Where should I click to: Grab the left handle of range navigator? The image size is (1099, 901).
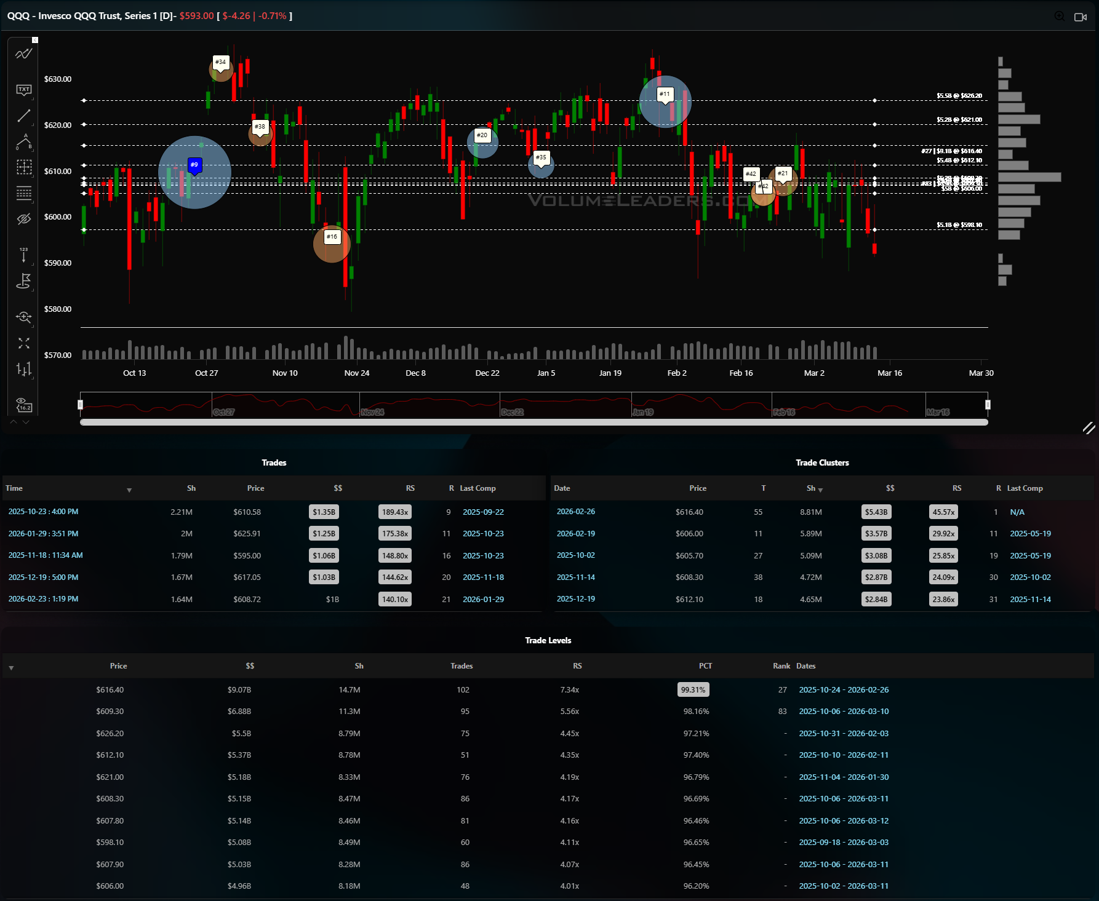click(x=80, y=405)
